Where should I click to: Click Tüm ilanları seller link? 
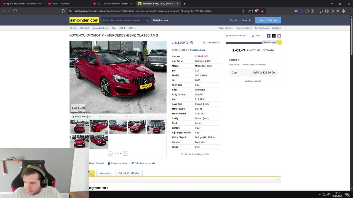click(234, 65)
